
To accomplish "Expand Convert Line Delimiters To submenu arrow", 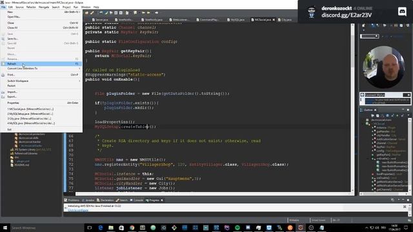I will 79,68.
